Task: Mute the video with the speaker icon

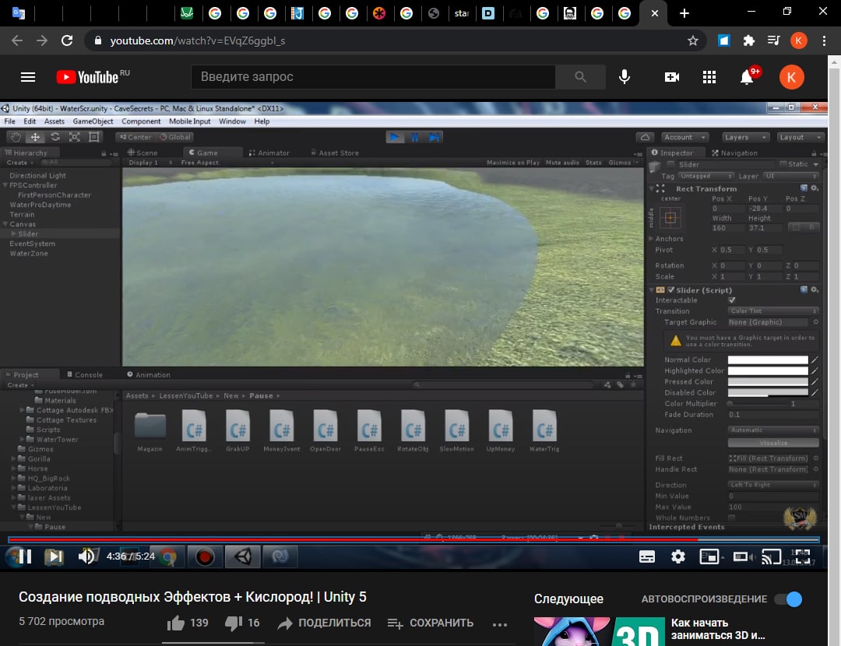Action: coord(86,556)
